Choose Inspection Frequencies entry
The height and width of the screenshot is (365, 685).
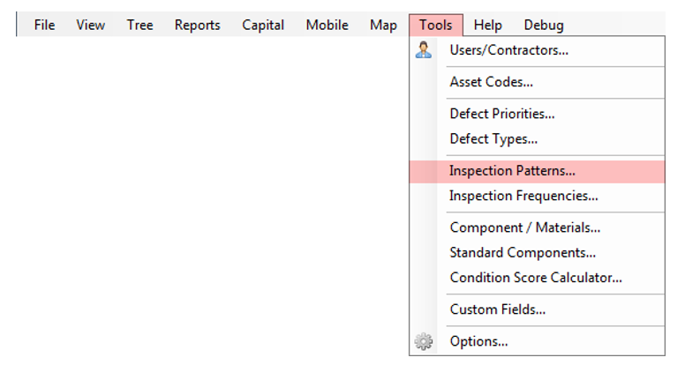[x=523, y=196]
